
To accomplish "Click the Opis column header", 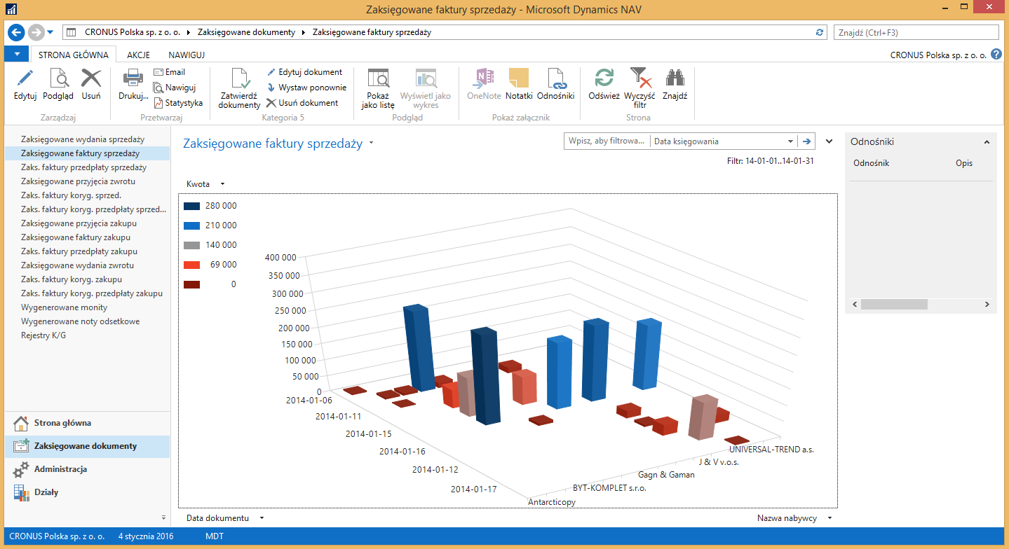I will coord(964,163).
